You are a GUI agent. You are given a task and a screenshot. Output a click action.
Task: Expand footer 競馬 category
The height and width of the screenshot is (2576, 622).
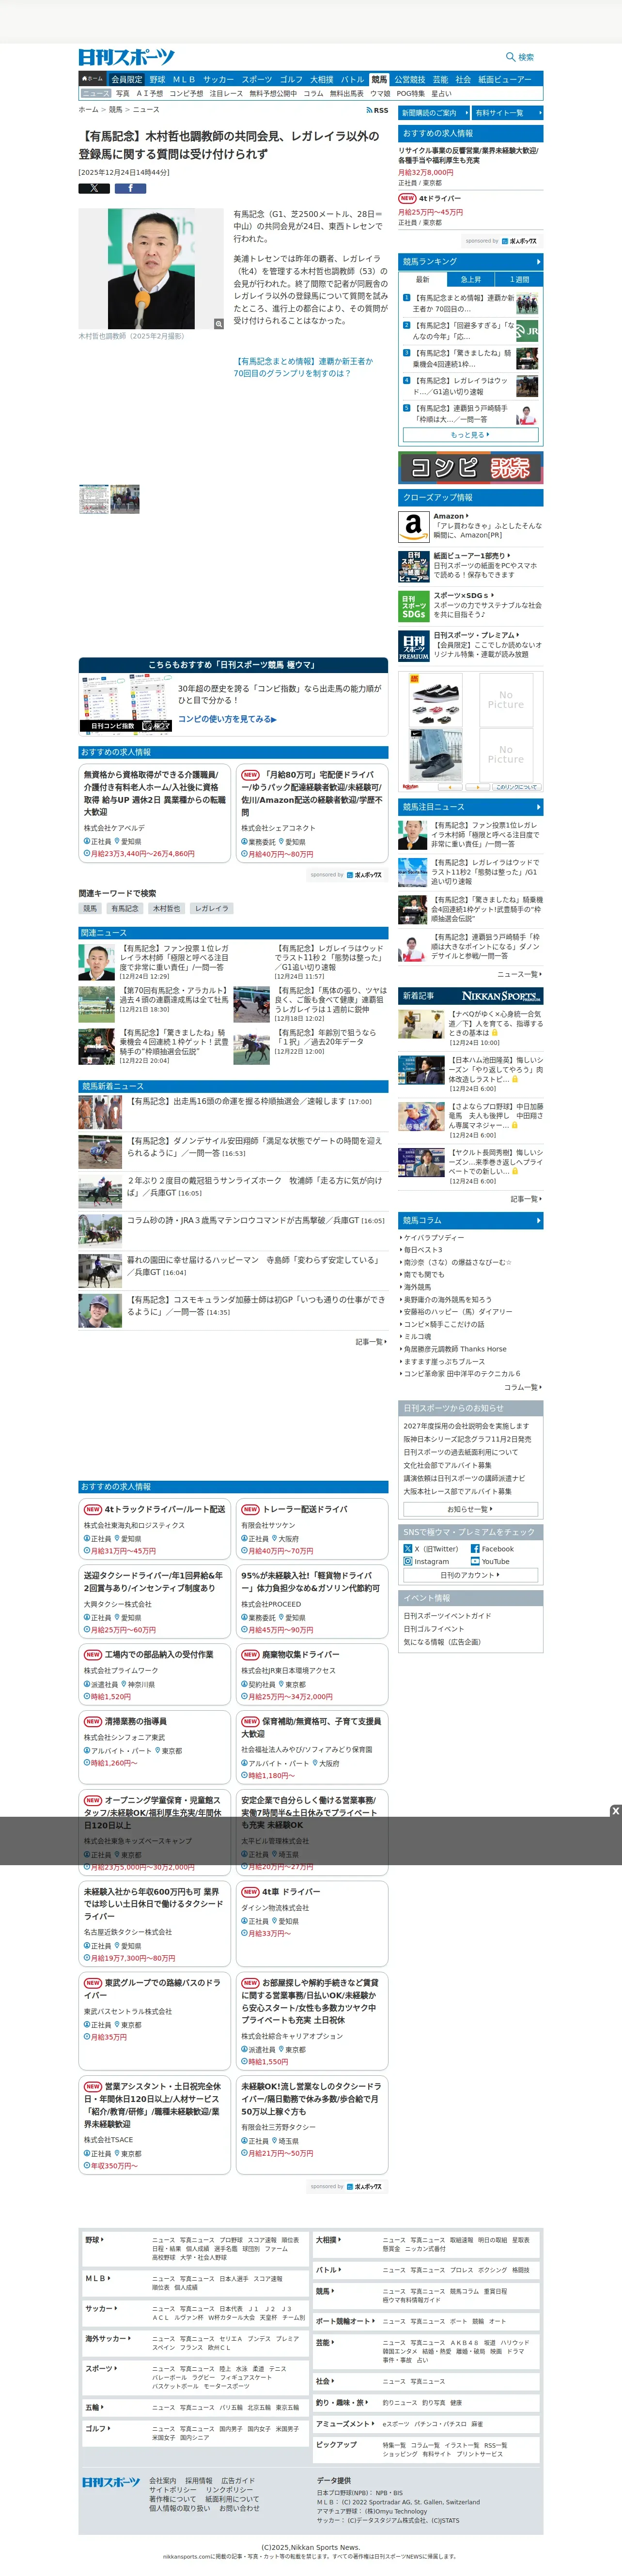pos(325,2290)
